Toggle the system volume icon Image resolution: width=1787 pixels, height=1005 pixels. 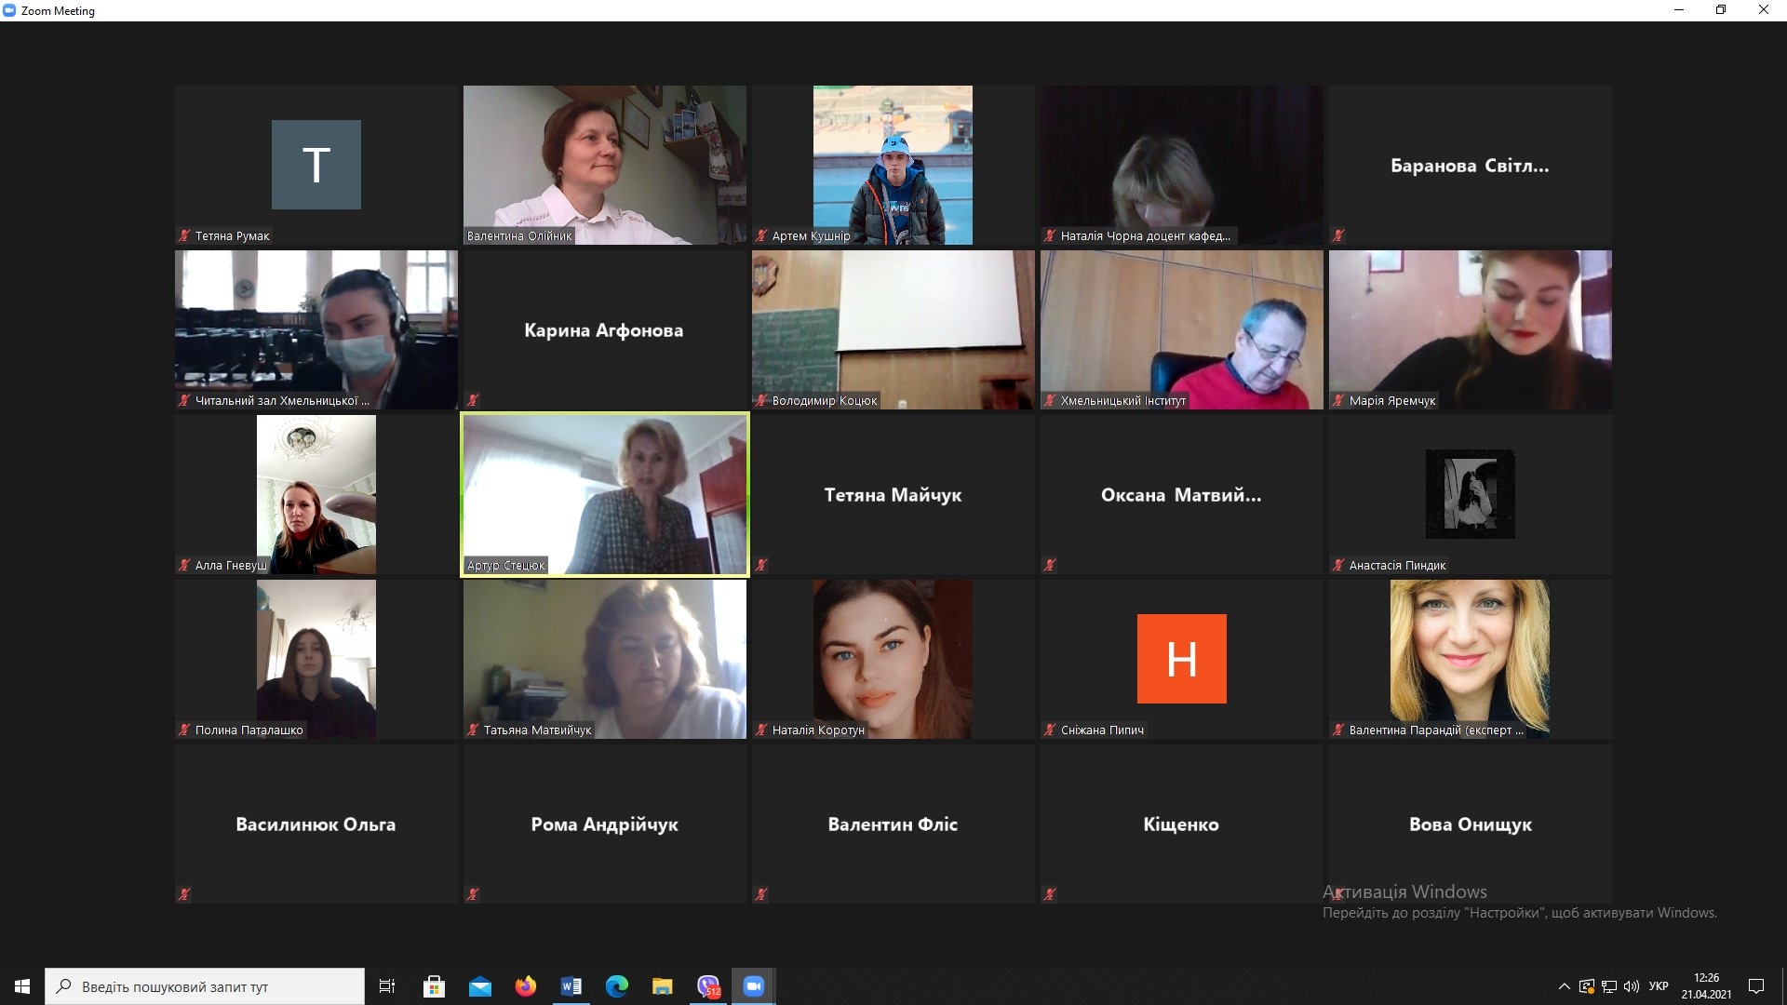point(1631,986)
